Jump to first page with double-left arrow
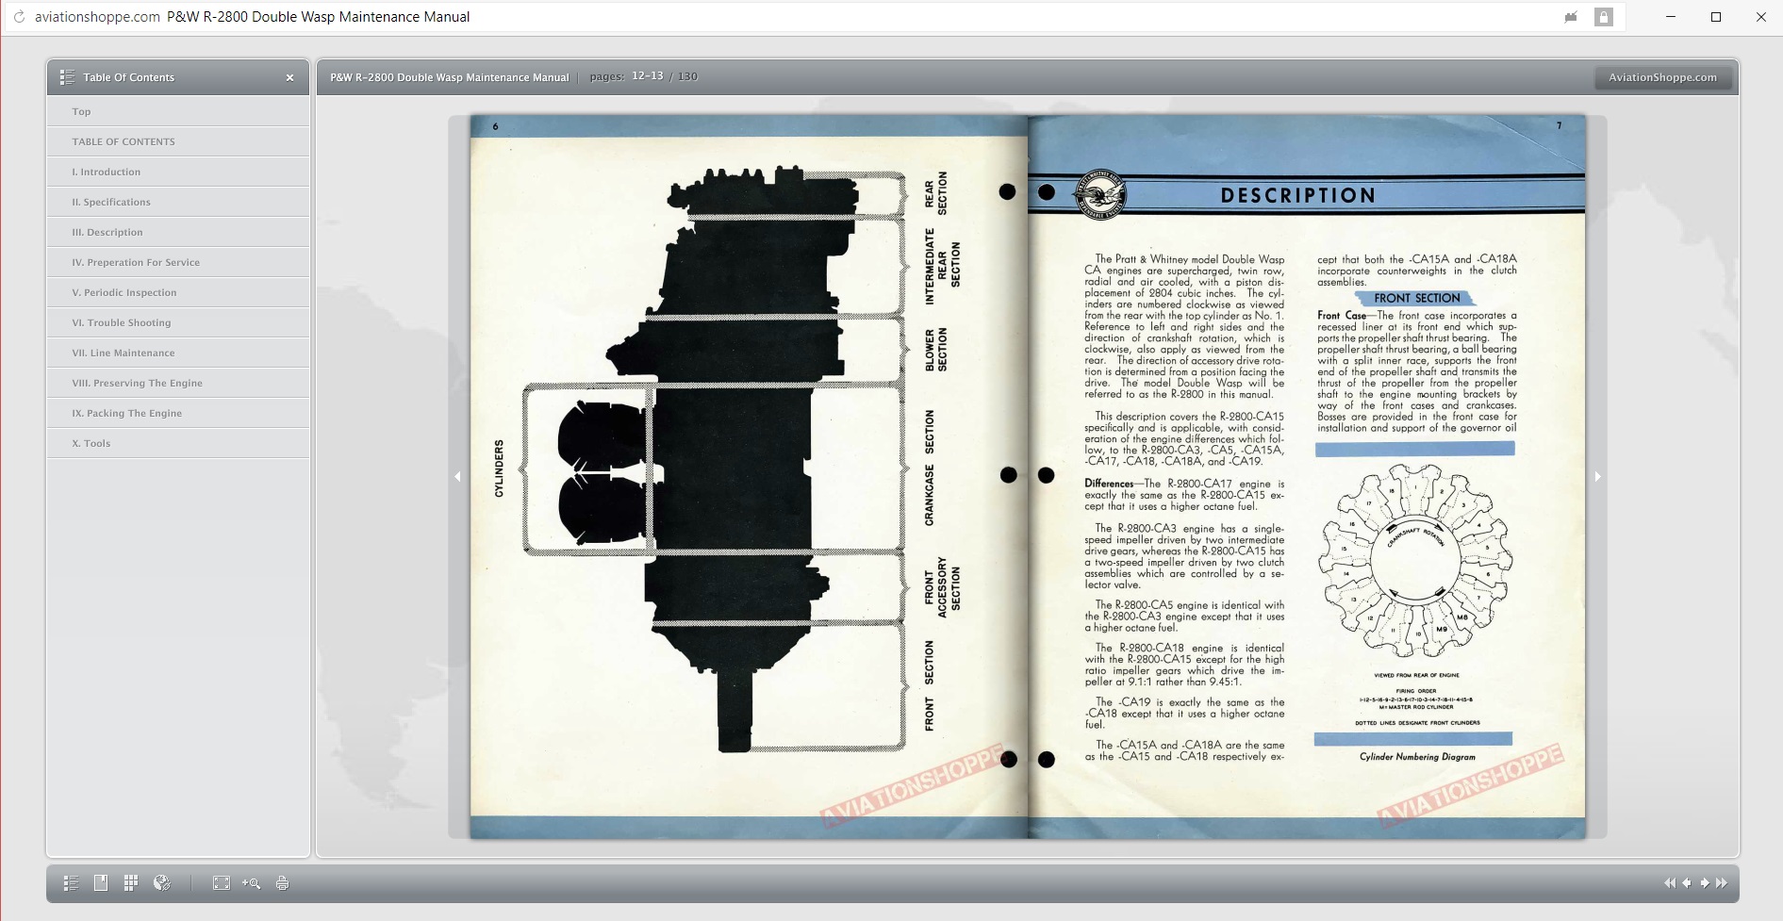1783x921 pixels. click(x=1670, y=883)
